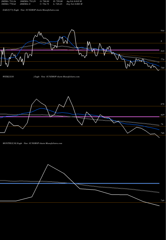166x240 pixels.
Task: Click the 829 price label on weekly chart
Action: pyautogui.click(x=162, y=115)
